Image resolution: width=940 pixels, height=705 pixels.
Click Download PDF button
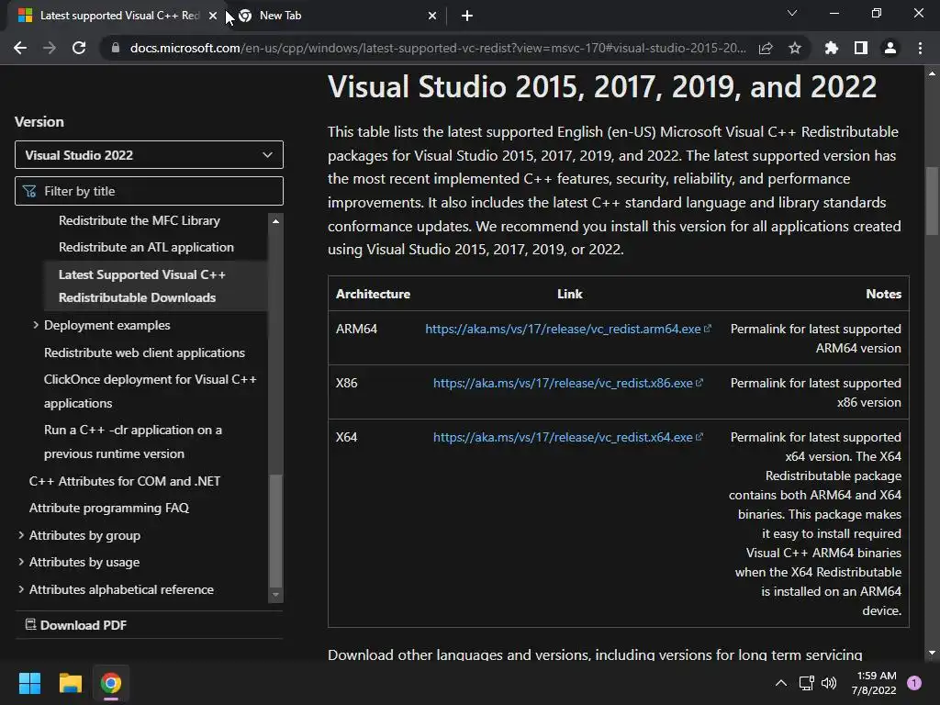(76, 624)
